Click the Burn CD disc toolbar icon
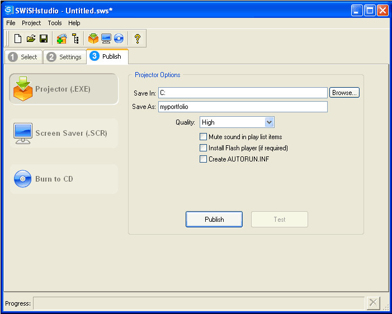392x314 pixels. pyautogui.click(x=119, y=39)
